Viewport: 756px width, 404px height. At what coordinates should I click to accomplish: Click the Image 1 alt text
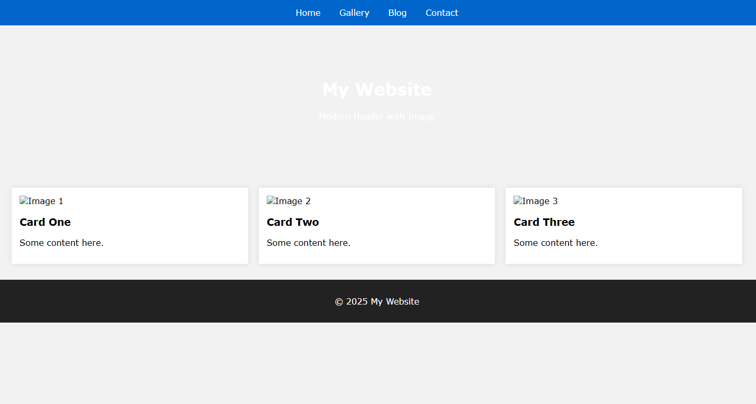(46, 201)
